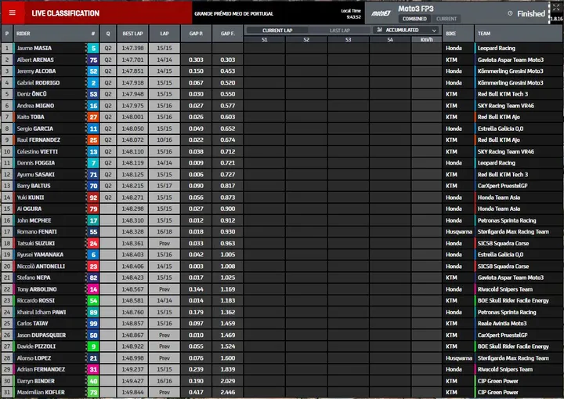
Task: Select rider Ayumu SASAKI
Action: 35,174
